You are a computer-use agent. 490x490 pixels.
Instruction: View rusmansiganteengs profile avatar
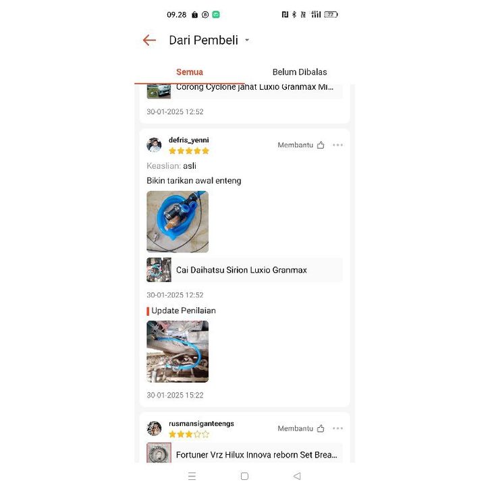tap(154, 429)
